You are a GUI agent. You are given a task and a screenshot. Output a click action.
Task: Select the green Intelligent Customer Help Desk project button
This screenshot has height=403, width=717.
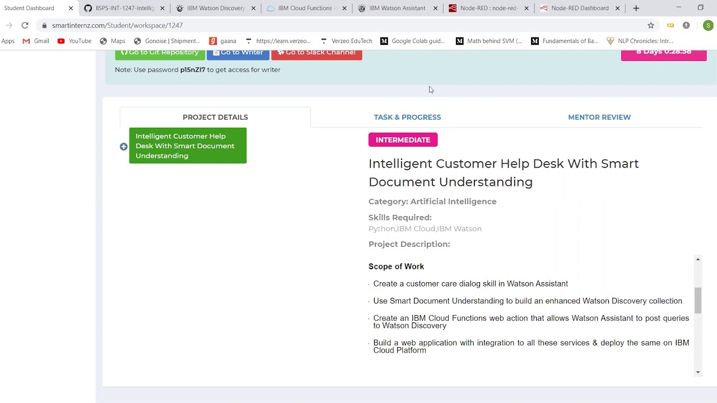(188, 146)
